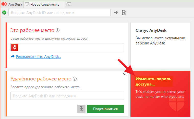Click the Вы используете актуальную версию text

tap(160, 41)
